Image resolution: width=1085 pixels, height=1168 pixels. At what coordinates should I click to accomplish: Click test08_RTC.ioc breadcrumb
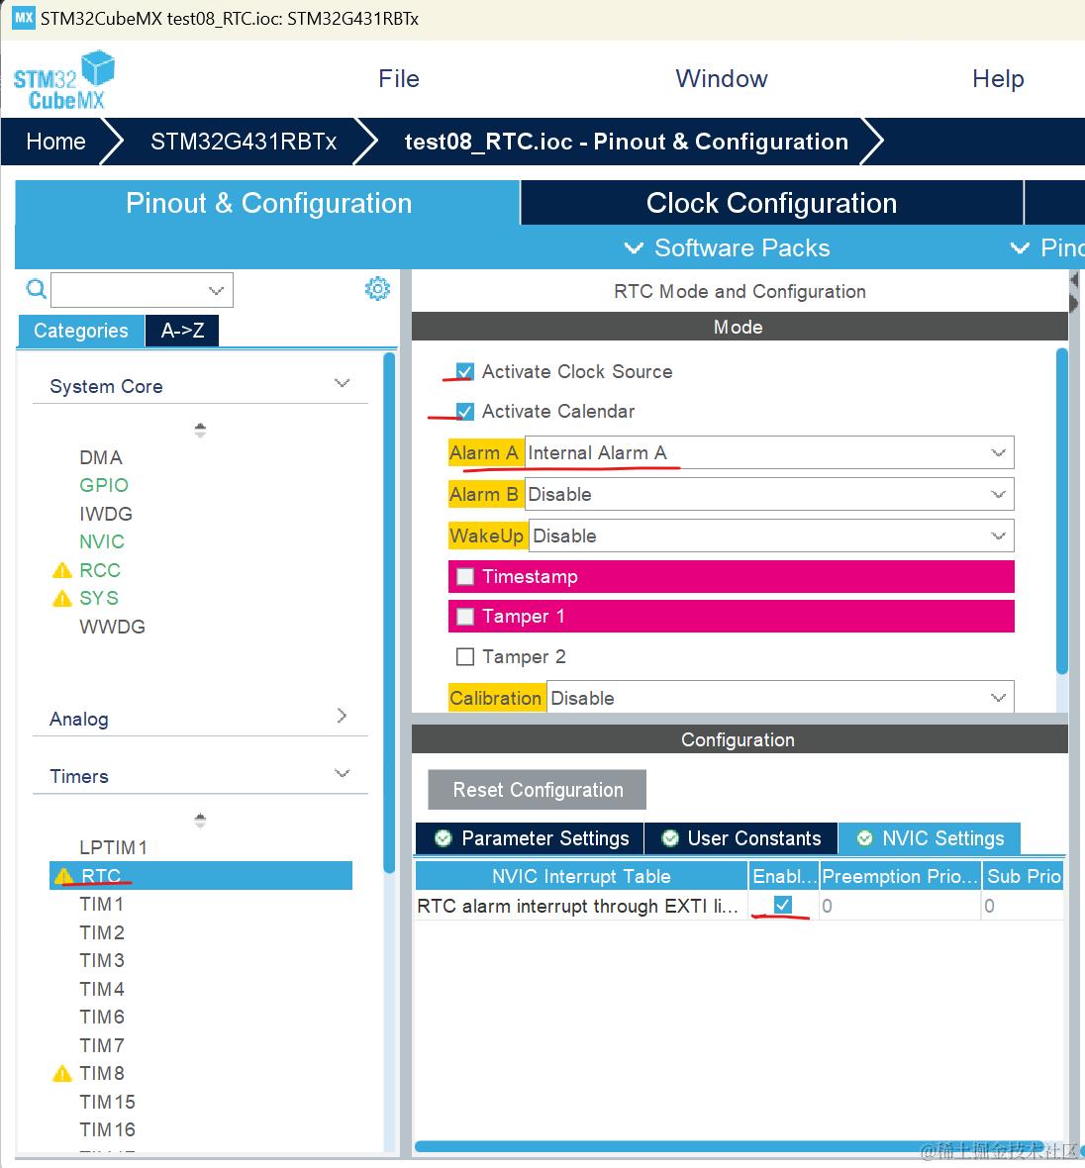[626, 142]
